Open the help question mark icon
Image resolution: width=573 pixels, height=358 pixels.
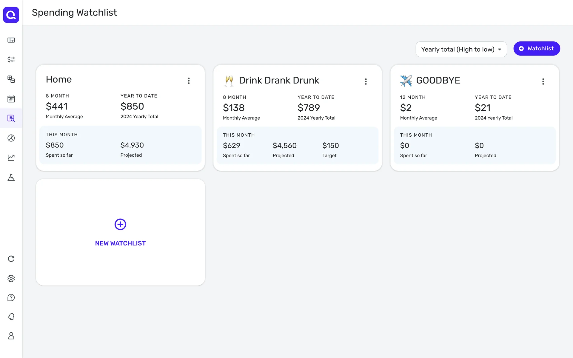pos(11,298)
